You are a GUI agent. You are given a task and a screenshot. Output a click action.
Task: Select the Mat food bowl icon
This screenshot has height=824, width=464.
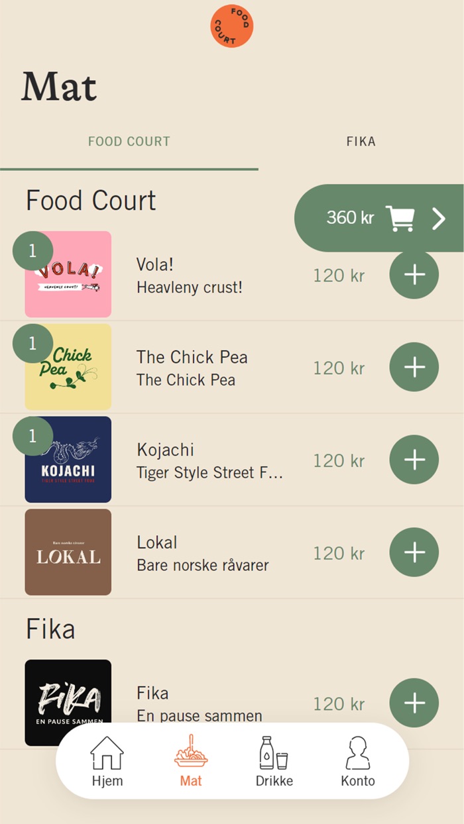pyautogui.click(x=190, y=753)
